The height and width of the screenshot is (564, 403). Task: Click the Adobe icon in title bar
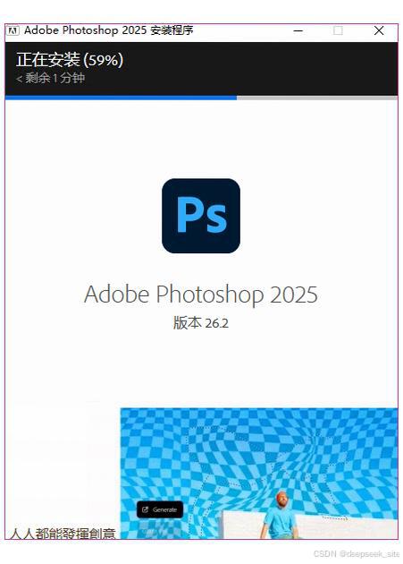pos(13,31)
